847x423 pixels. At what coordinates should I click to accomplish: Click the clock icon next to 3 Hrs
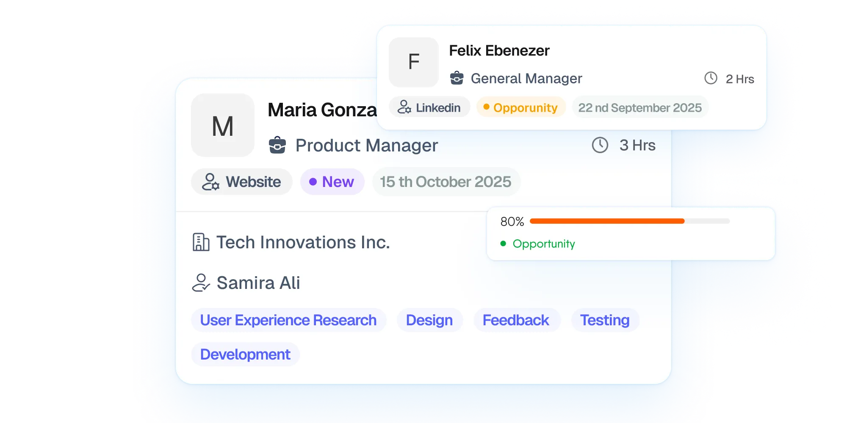(x=600, y=145)
